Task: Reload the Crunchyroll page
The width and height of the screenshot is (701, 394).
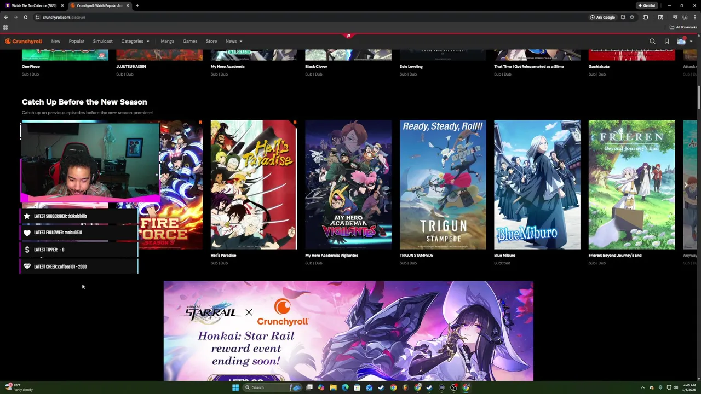Action: [25, 17]
